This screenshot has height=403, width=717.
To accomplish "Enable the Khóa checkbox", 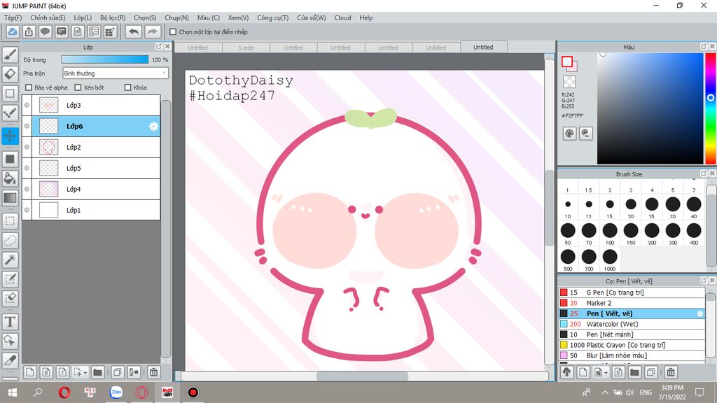I will (x=128, y=87).
